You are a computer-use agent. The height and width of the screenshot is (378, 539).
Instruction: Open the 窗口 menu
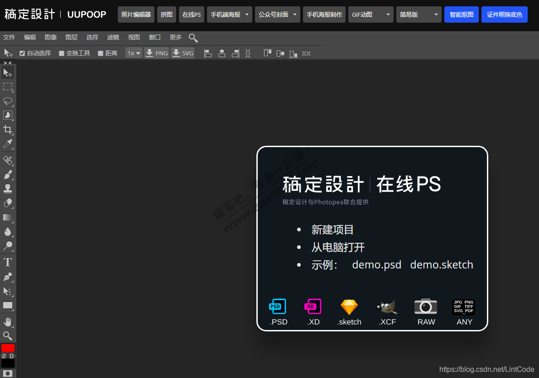click(155, 37)
